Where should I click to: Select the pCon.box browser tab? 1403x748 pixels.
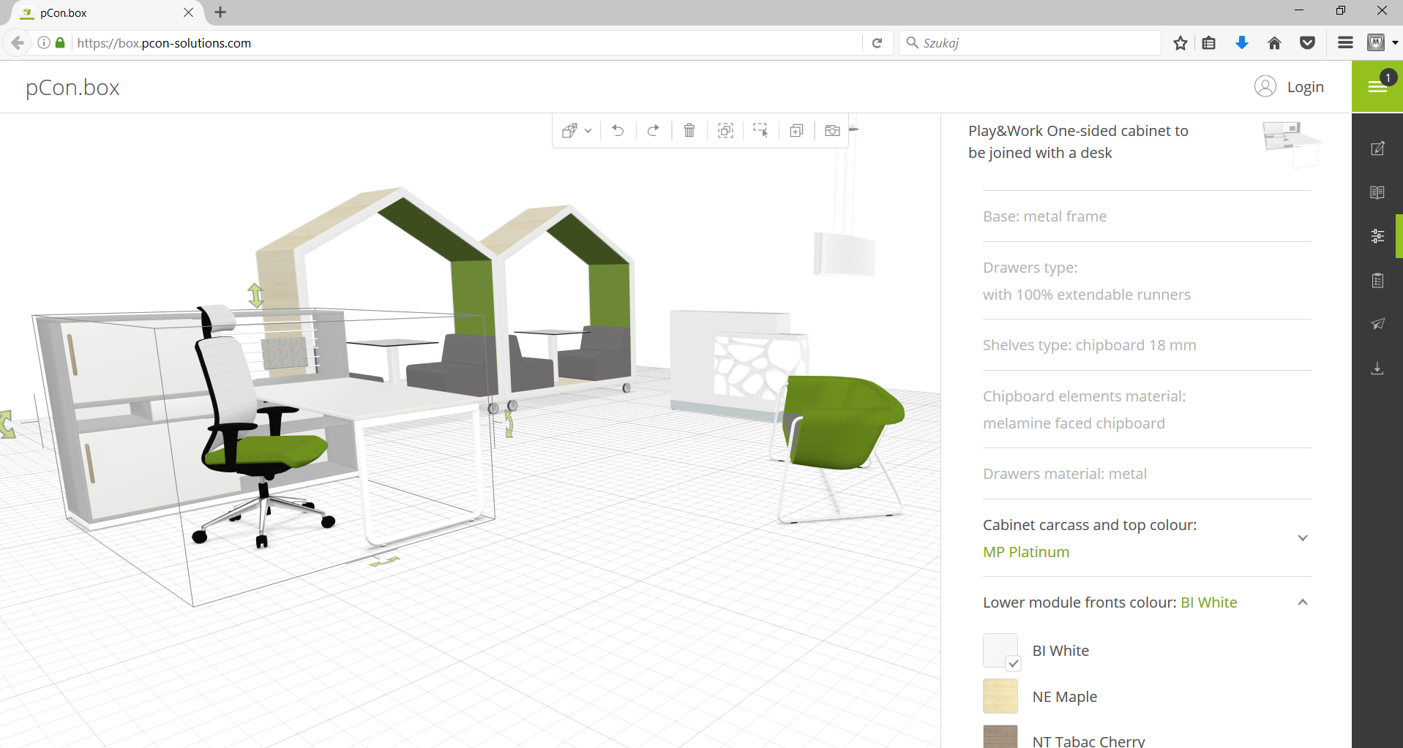[x=102, y=12]
